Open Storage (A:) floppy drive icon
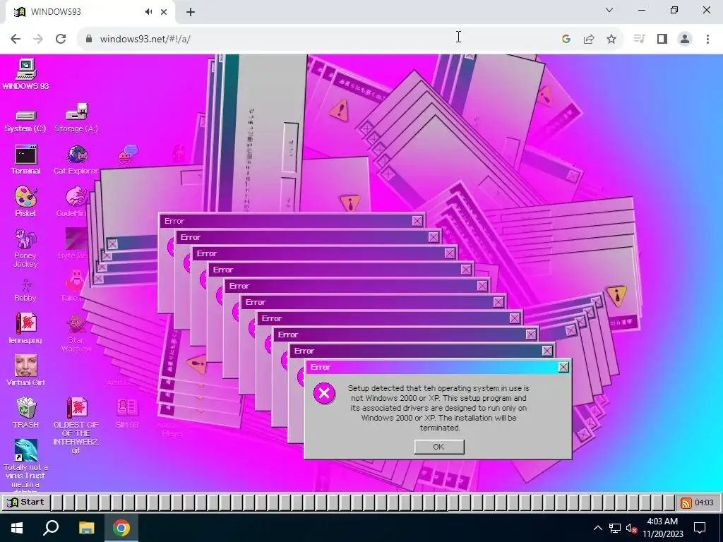Viewport: 723px width, 542px height. pos(76,118)
